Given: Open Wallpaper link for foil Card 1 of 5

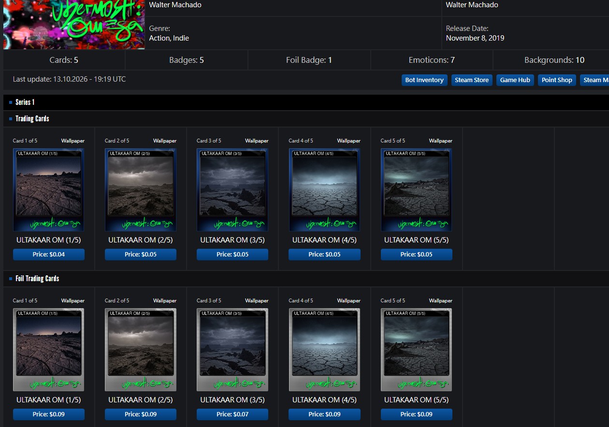Looking at the screenshot, I should [x=72, y=301].
